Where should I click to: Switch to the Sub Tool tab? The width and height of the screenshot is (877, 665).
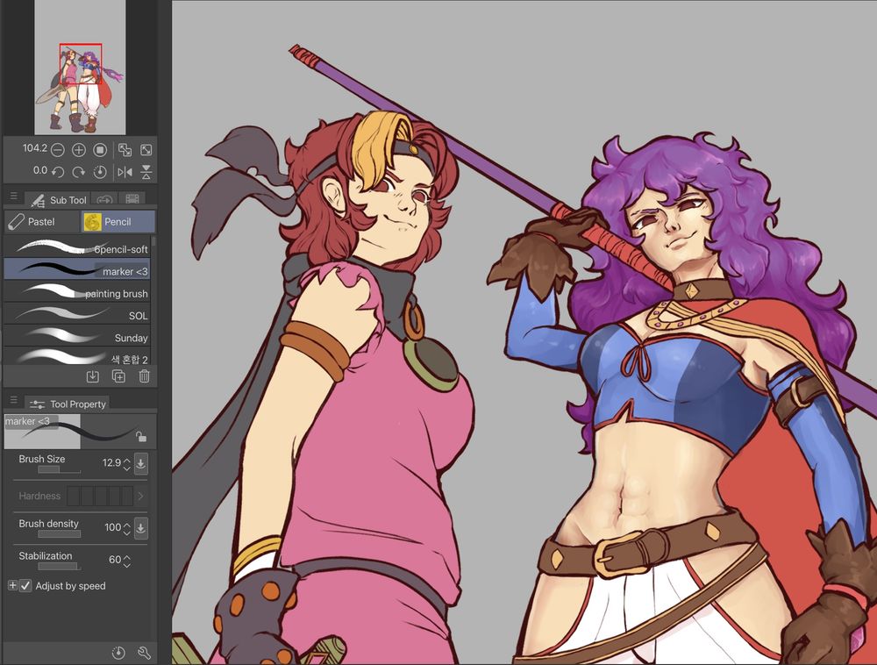pyautogui.click(x=60, y=200)
